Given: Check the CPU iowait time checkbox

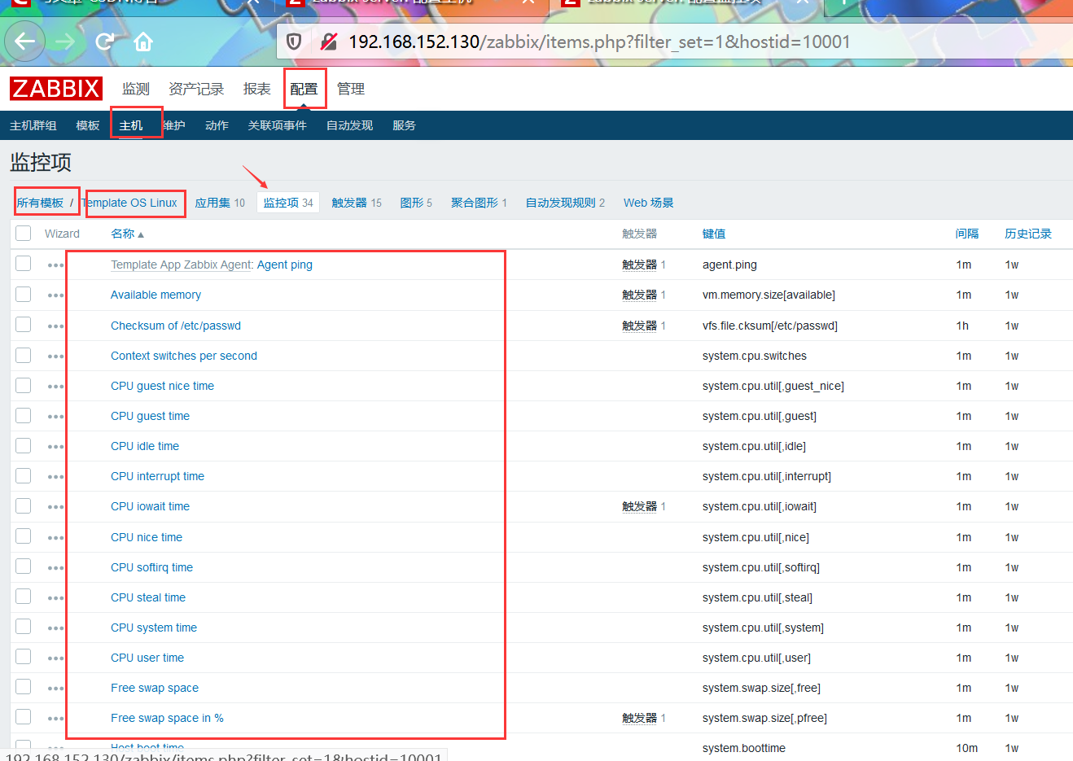Looking at the screenshot, I should tap(24, 505).
